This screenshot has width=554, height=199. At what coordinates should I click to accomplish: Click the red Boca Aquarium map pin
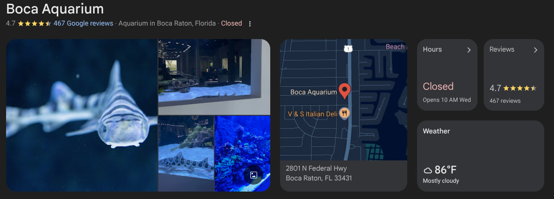click(x=344, y=92)
